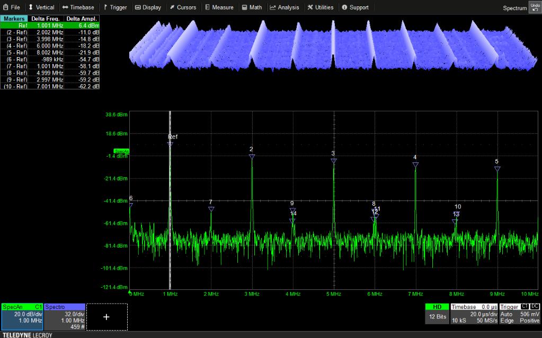Image resolution: width=542 pixels, height=338 pixels.
Task: Click the Trigger arrow icon
Action: pyautogui.click(x=106, y=7)
